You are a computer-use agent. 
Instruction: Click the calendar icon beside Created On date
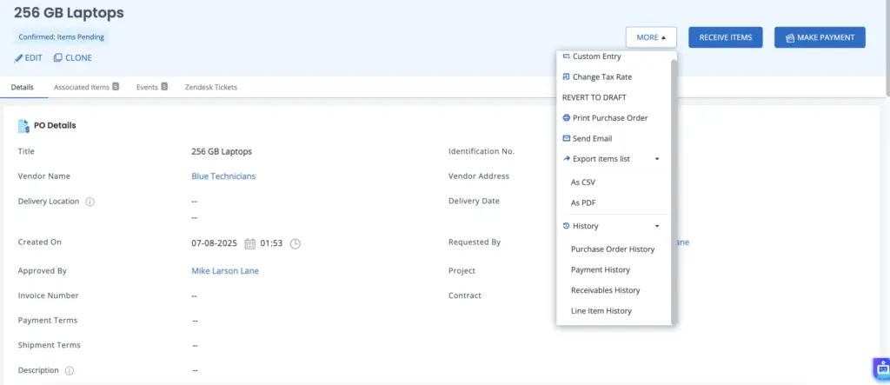[249, 243]
